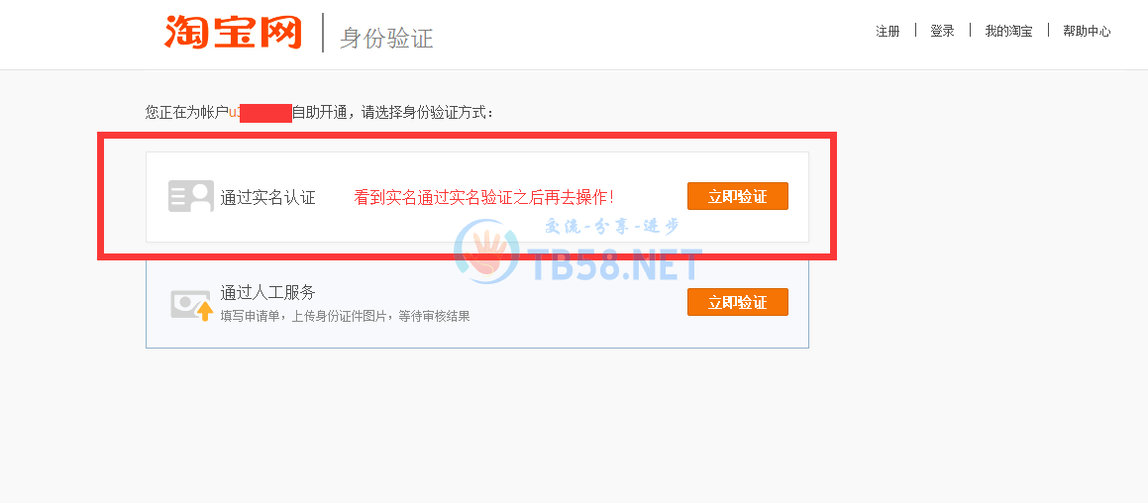
Task: Open the 登录 link in header
Action: (x=942, y=31)
